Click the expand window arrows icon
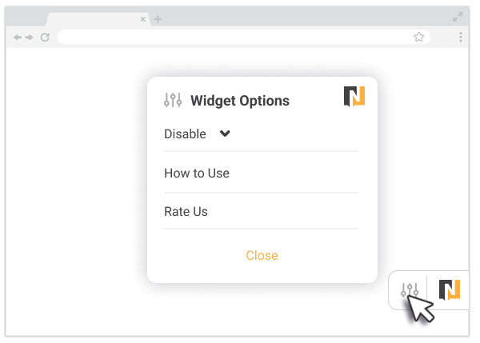The width and height of the screenshot is (480, 343). (458, 17)
